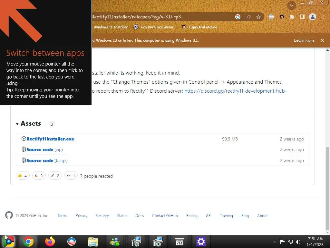Viewport: 330px width, 248px height.
Task: Download Rectify11Installer.exe
Action: pos(50,139)
